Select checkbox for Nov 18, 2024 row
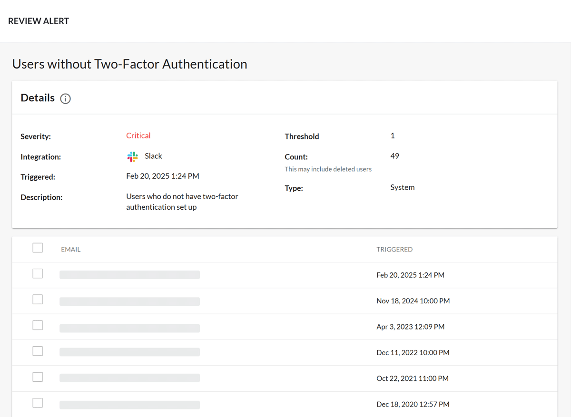The image size is (571, 417). [38, 300]
